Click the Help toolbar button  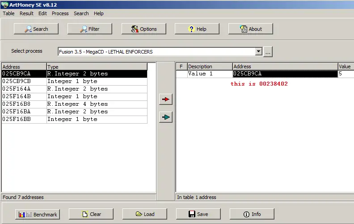click(197, 29)
